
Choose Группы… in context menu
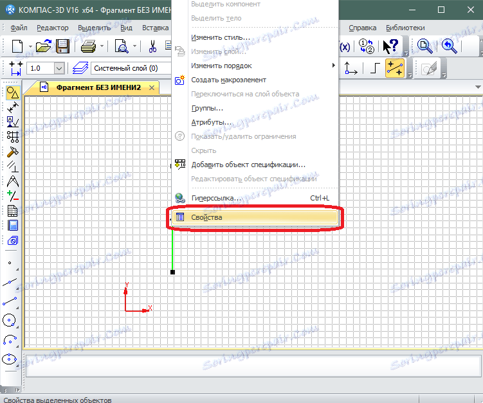pyautogui.click(x=255, y=108)
